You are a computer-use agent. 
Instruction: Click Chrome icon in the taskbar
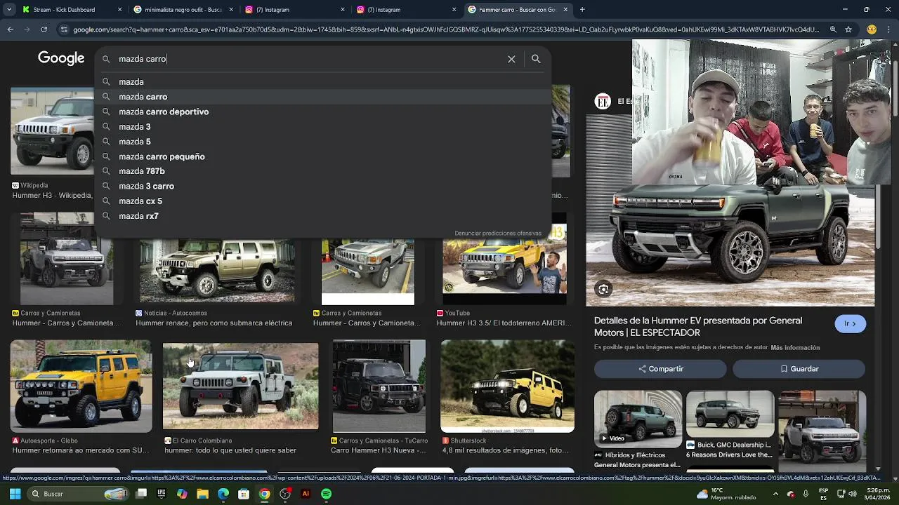tap(264, 494)
